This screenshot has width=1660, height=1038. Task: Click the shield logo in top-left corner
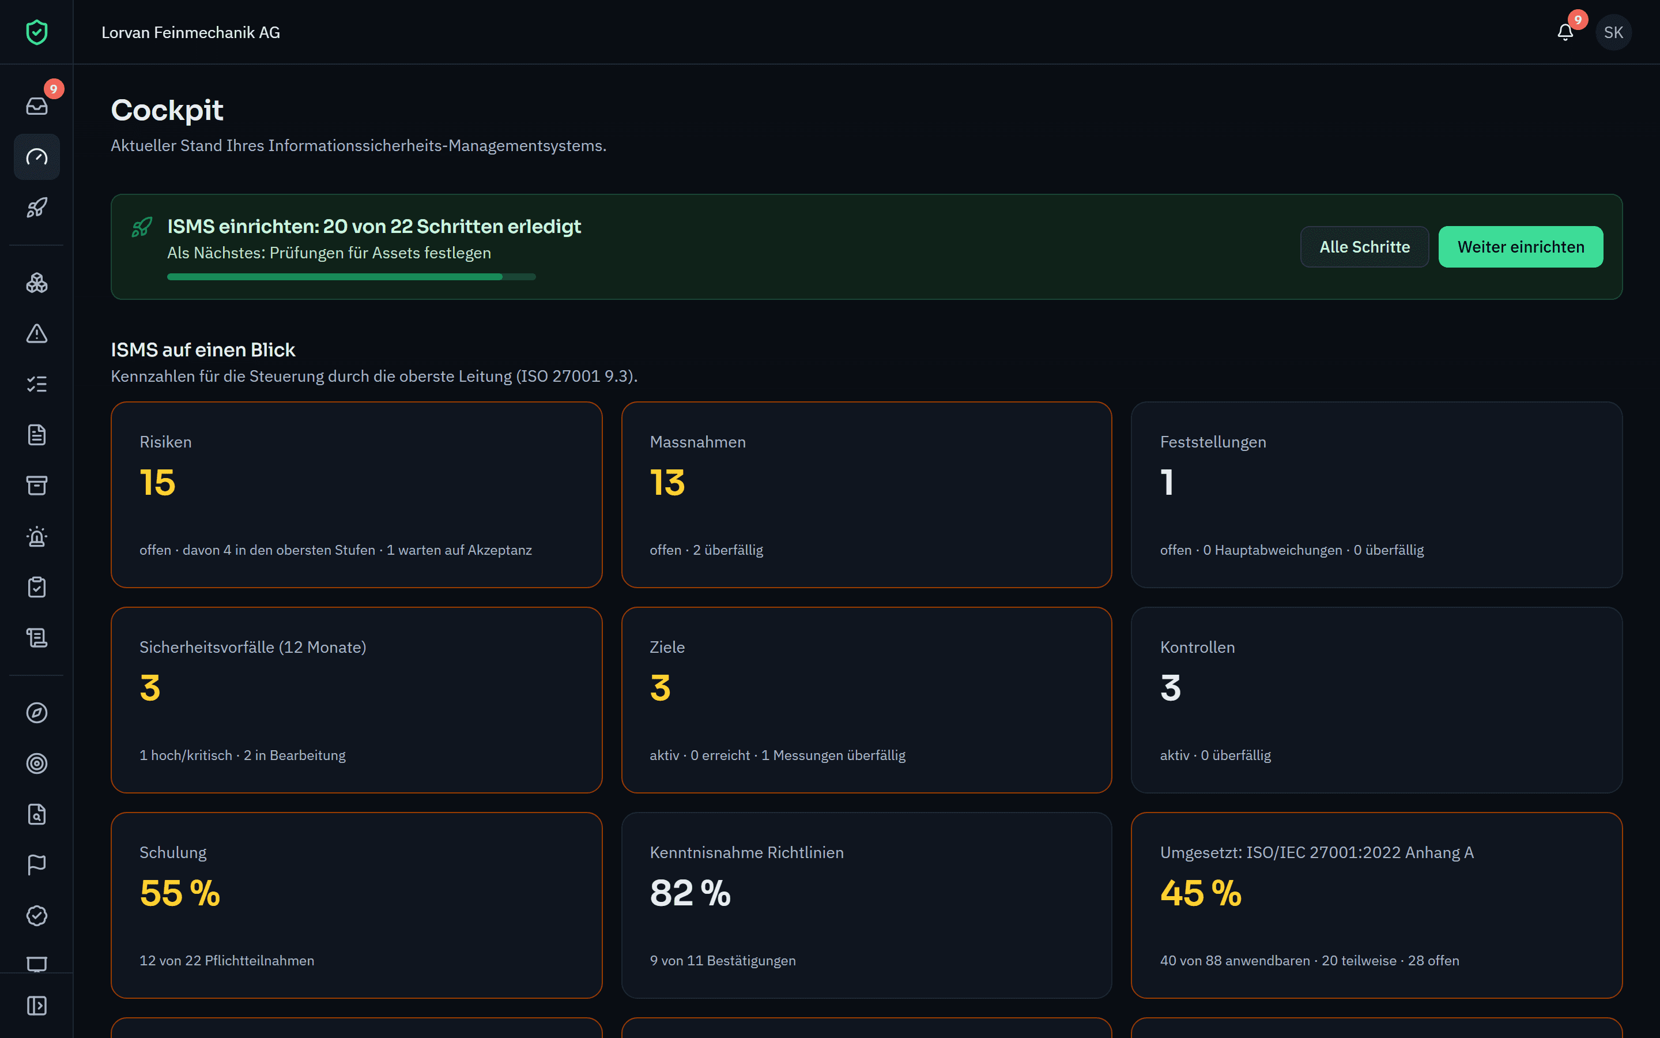(36, 32)
